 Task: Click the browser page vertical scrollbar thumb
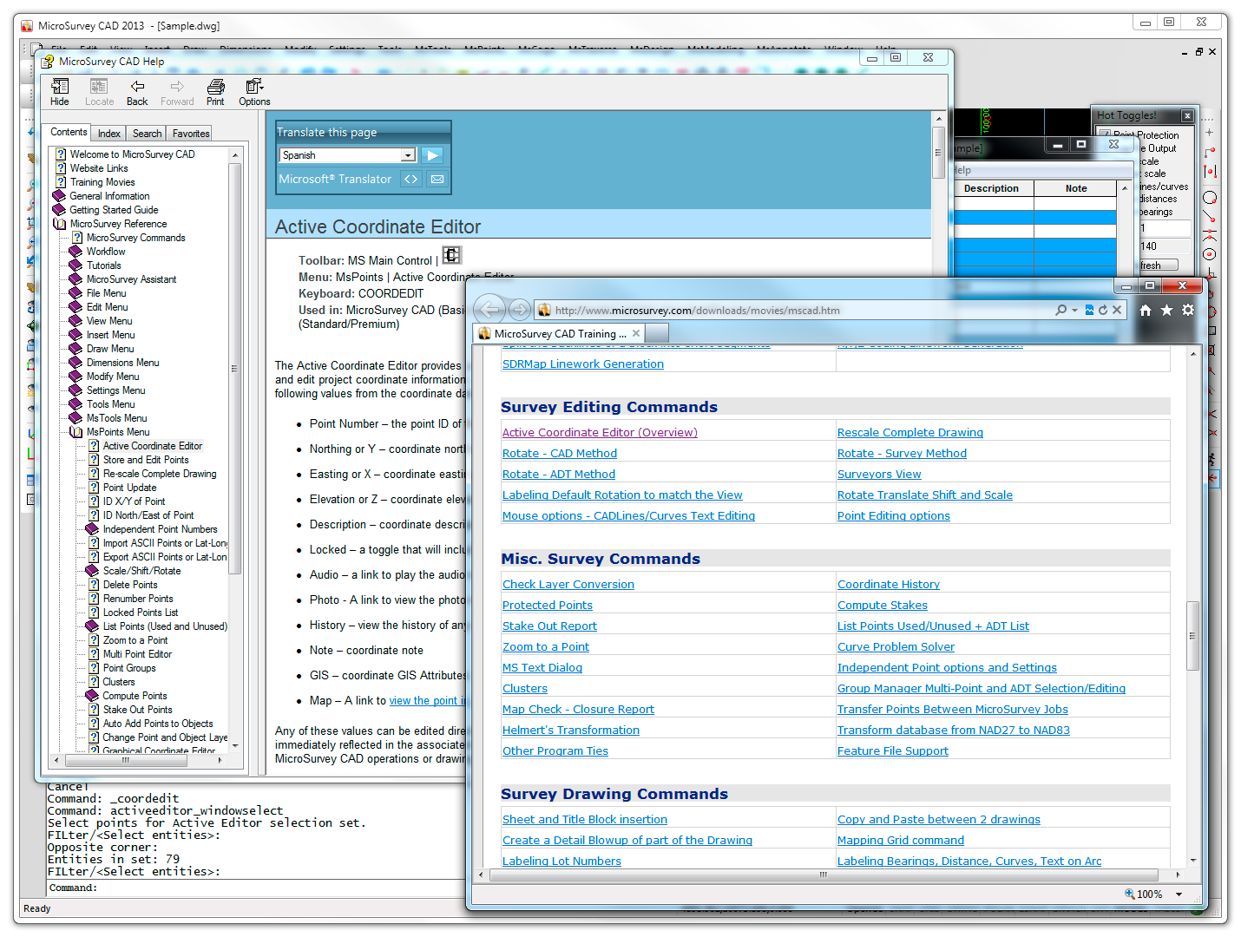tap(1192, 635)
